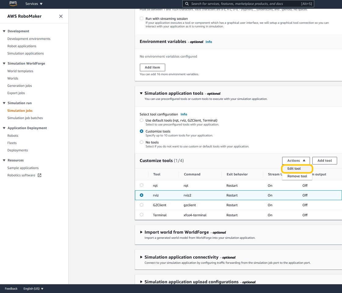Open World templates page
The width and height of the screenshot is (342, 293).
(x=20, y=71)
